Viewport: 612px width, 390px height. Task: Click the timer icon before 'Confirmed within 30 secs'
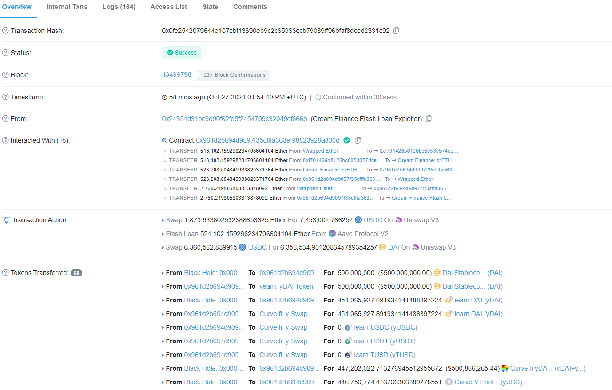click(318, 97)
